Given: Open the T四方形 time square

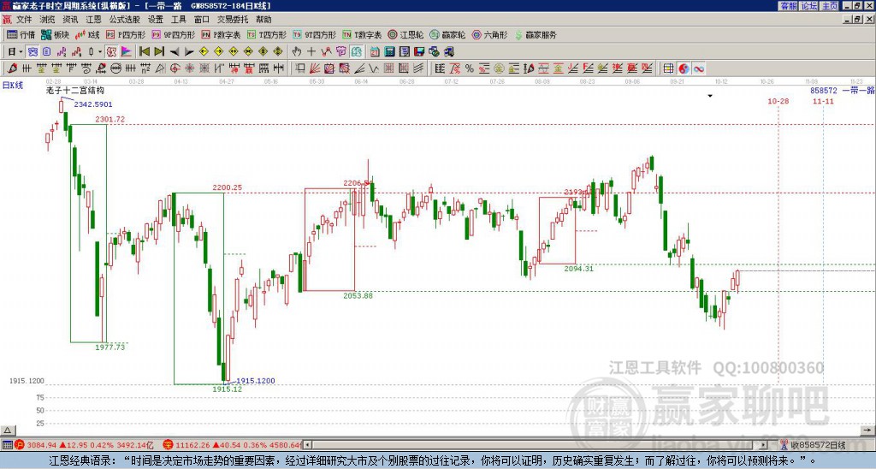Looking at the screenshot, I should click(x=267, y=34).
